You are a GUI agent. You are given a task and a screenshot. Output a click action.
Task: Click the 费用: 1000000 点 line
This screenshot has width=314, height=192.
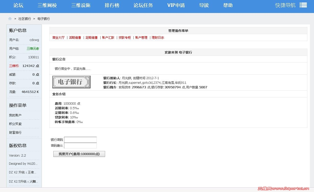point(67,104)
